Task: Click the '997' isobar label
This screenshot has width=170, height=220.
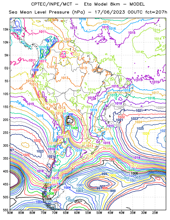Action: click(x=99, y=188)
